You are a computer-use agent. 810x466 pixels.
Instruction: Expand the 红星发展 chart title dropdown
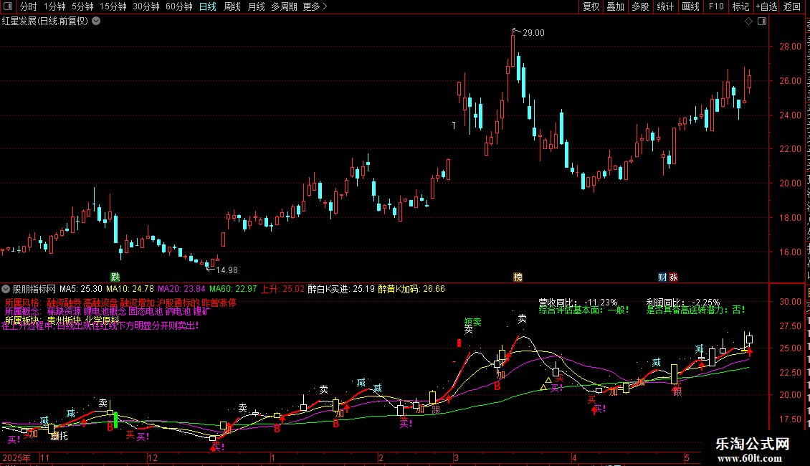[96, 22]
